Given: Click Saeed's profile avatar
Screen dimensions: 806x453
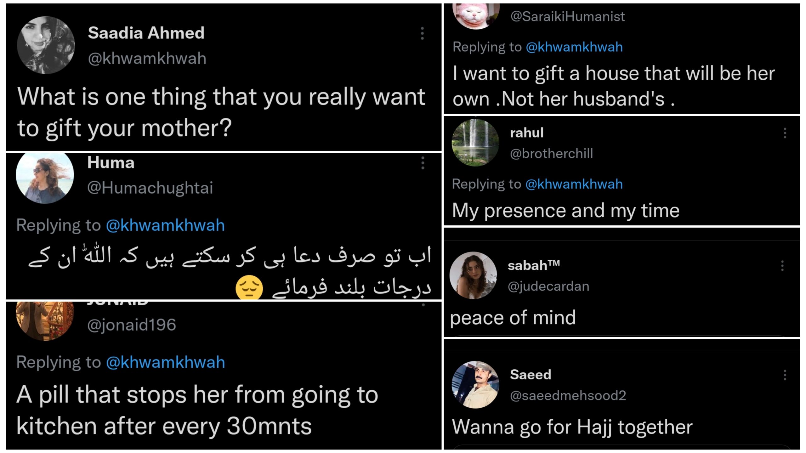Looking at the screenshot, I should coord(475,384).
